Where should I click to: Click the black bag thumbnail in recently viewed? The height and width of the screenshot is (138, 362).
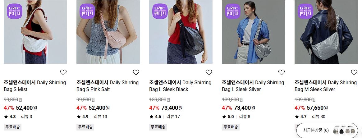coord(341,131)
